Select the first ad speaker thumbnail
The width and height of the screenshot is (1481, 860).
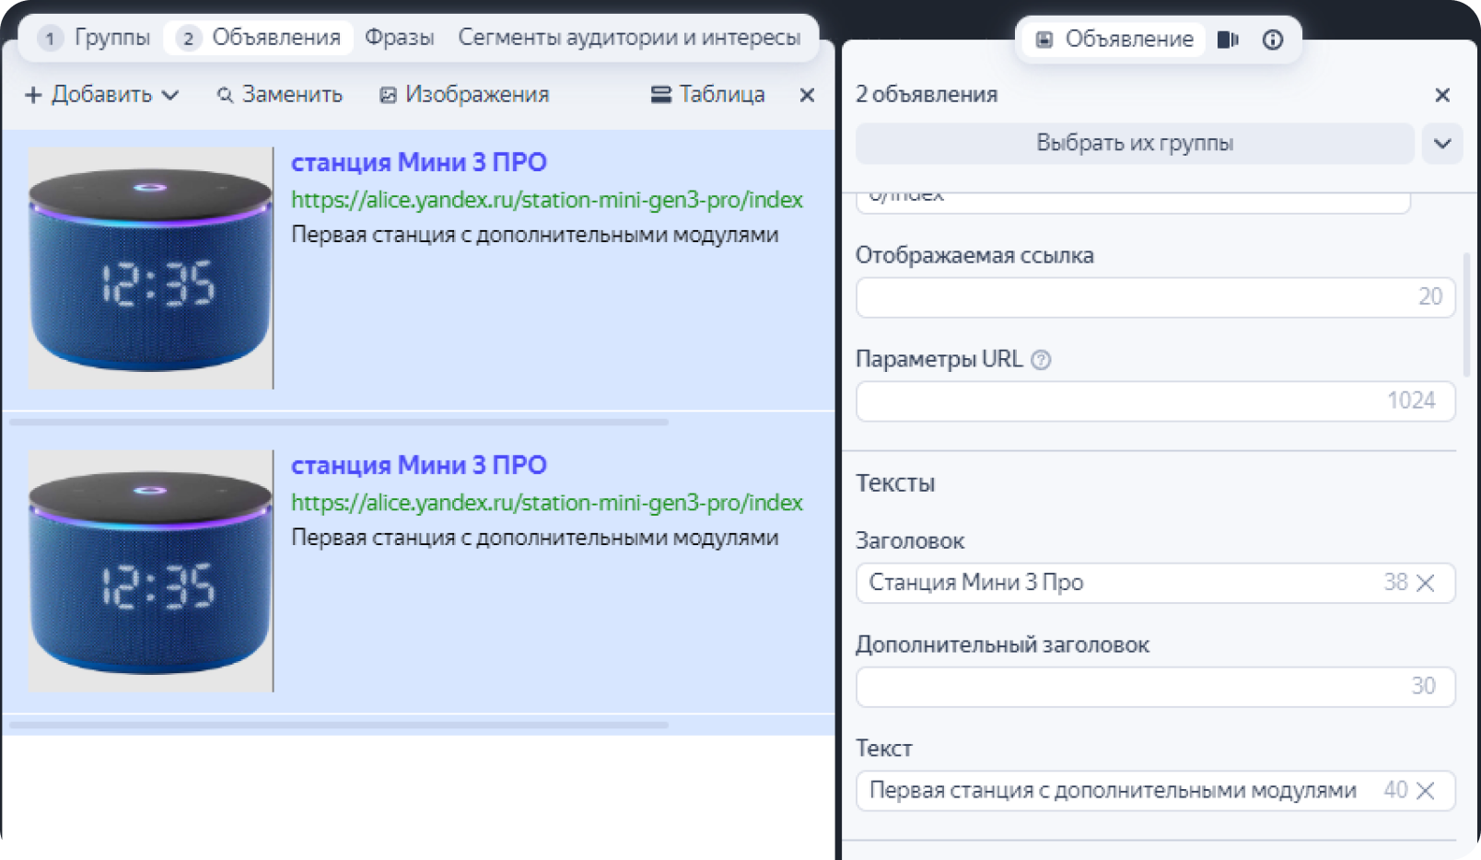tap(150, 268)
